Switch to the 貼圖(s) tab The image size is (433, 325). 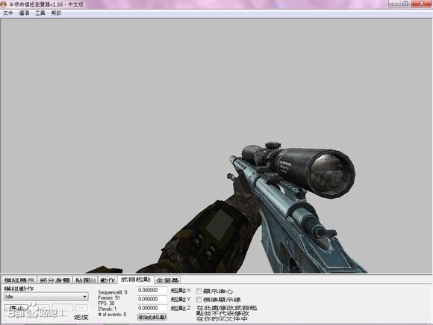85,280
